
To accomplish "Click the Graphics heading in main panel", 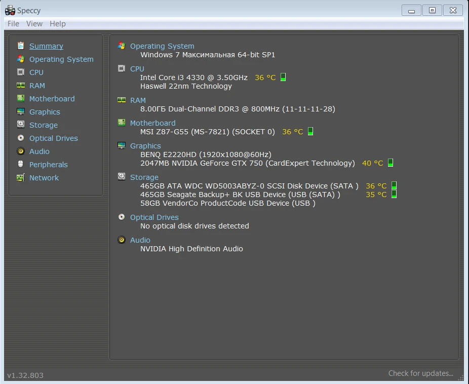I will [x=145, y=145].
